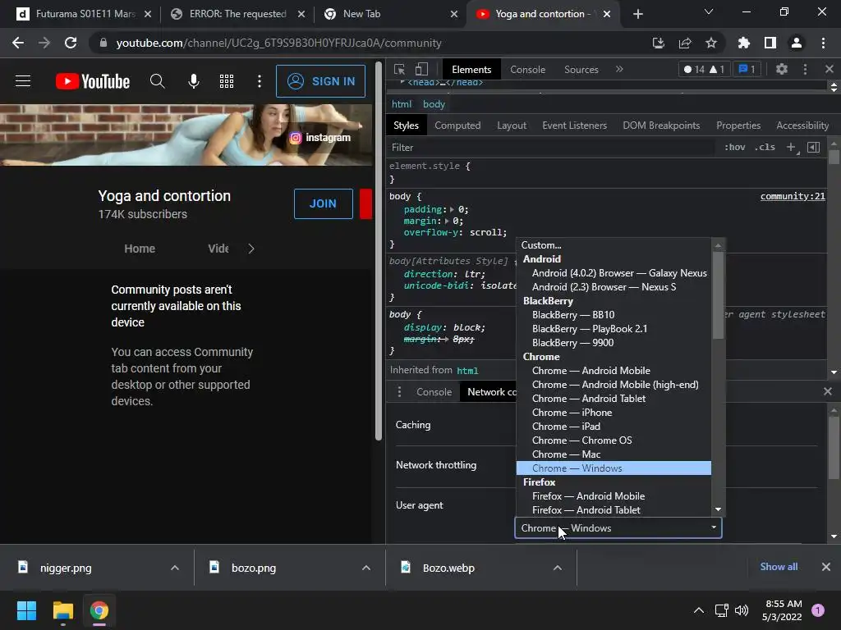The height and width of the screenshot is (630, 841).
Task: Switch to the Console tab in DevTools top bar
Action: point(528,70)
